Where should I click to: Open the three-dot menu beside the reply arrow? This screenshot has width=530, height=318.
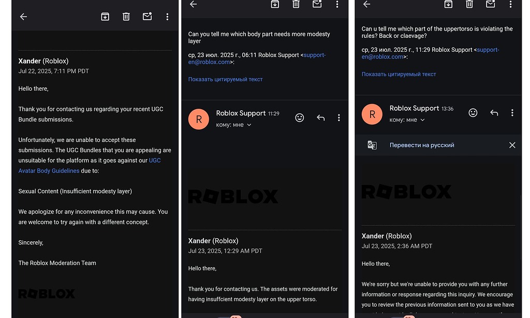tap(339, 118)
